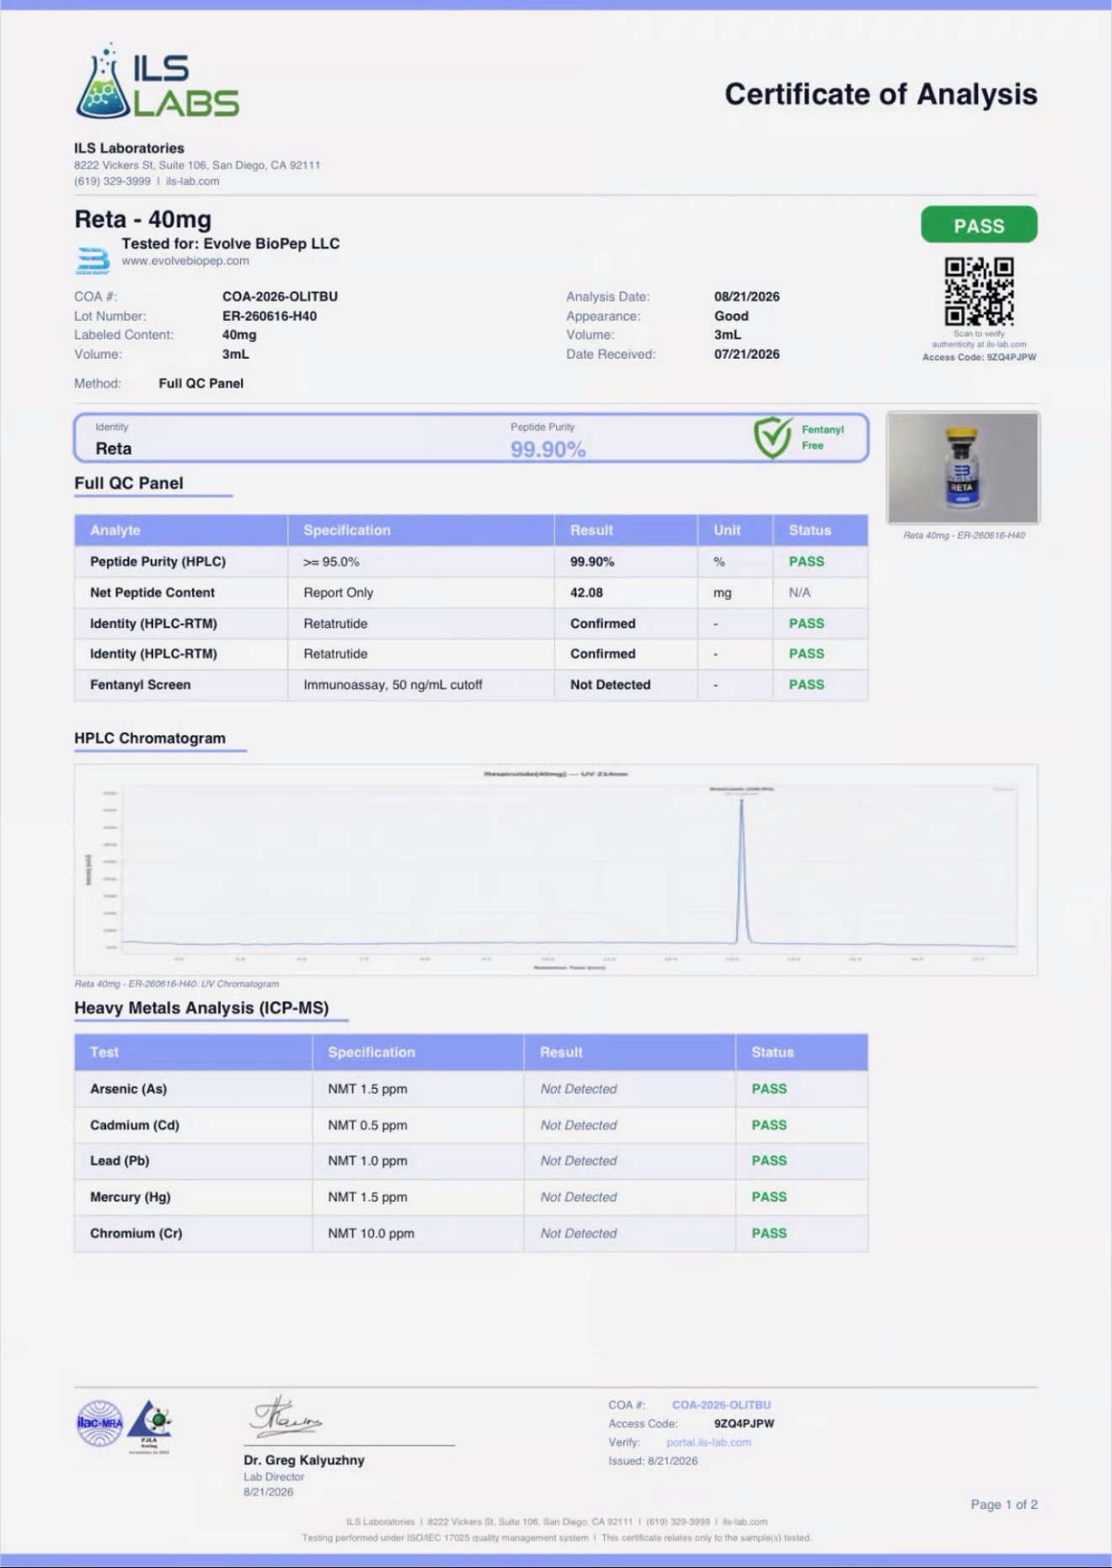Click the 'Lead (Pb)' row label
1112x1568 pixels.
[x=120, y=1160]
